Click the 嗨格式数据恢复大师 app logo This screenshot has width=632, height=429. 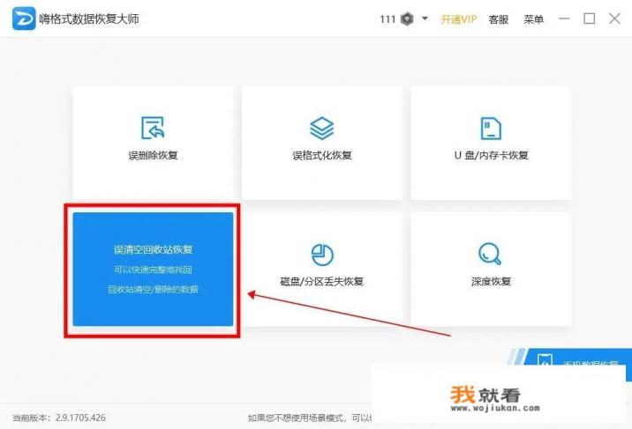[x=24, y=18]
